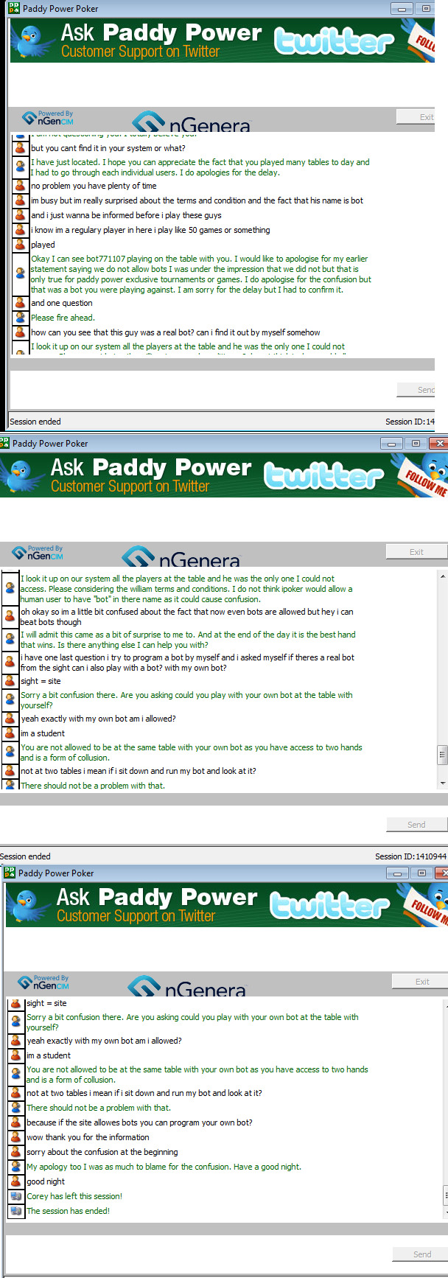Click 'There should not be a problem' in bottom window
448x1278 pixels.
coord(99,1108)
